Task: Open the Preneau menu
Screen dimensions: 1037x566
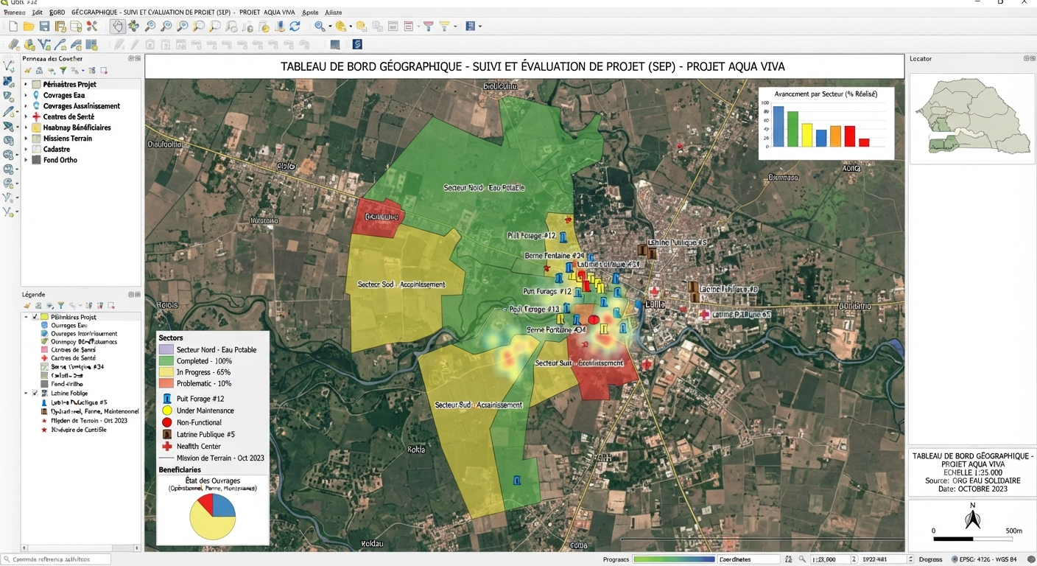Action: [x=15, y=13]
